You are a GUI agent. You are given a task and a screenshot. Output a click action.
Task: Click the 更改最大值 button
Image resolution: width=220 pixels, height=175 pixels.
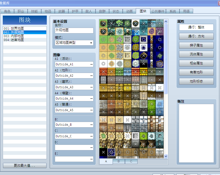point(25,165)
